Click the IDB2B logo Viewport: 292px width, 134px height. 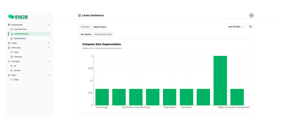[x=18, y=17]
